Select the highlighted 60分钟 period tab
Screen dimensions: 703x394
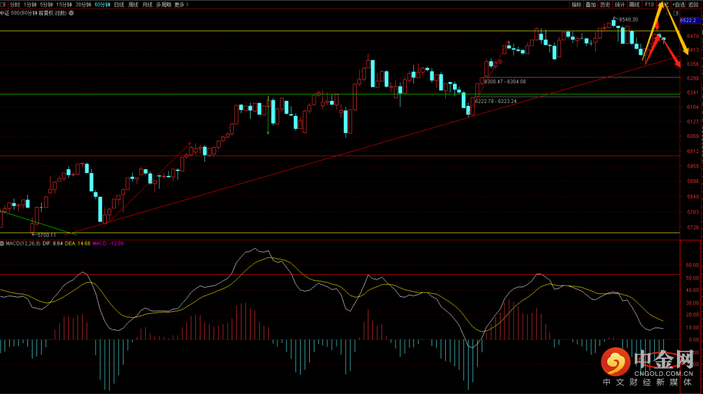point(102,5)
